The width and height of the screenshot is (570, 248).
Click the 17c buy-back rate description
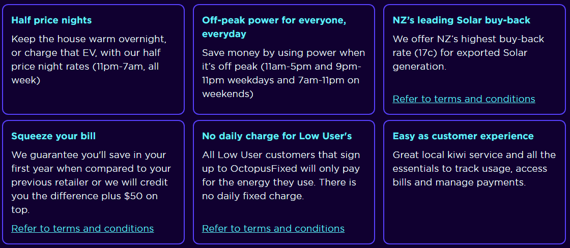click(x=469, y=53)
